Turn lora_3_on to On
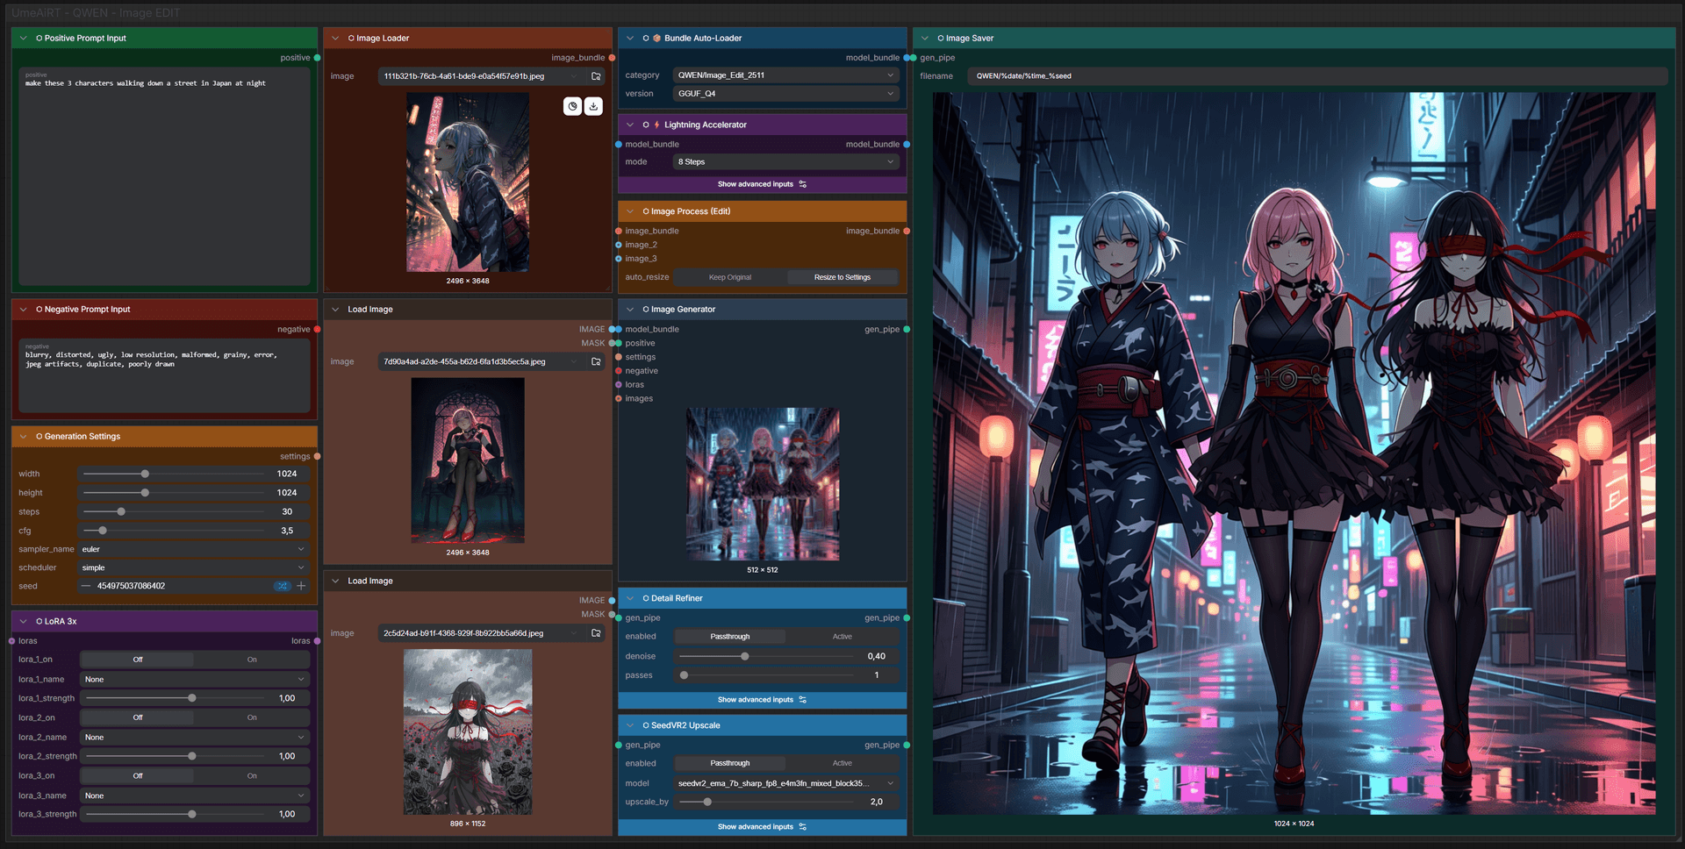Viewport: 1685px width, 849px height. point(252,776)
